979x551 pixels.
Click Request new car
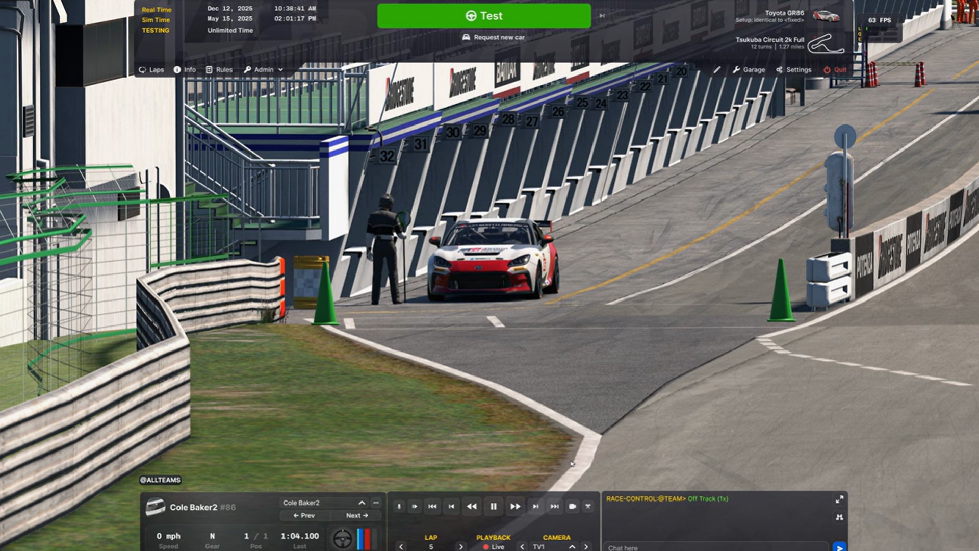tap(493, 37)
